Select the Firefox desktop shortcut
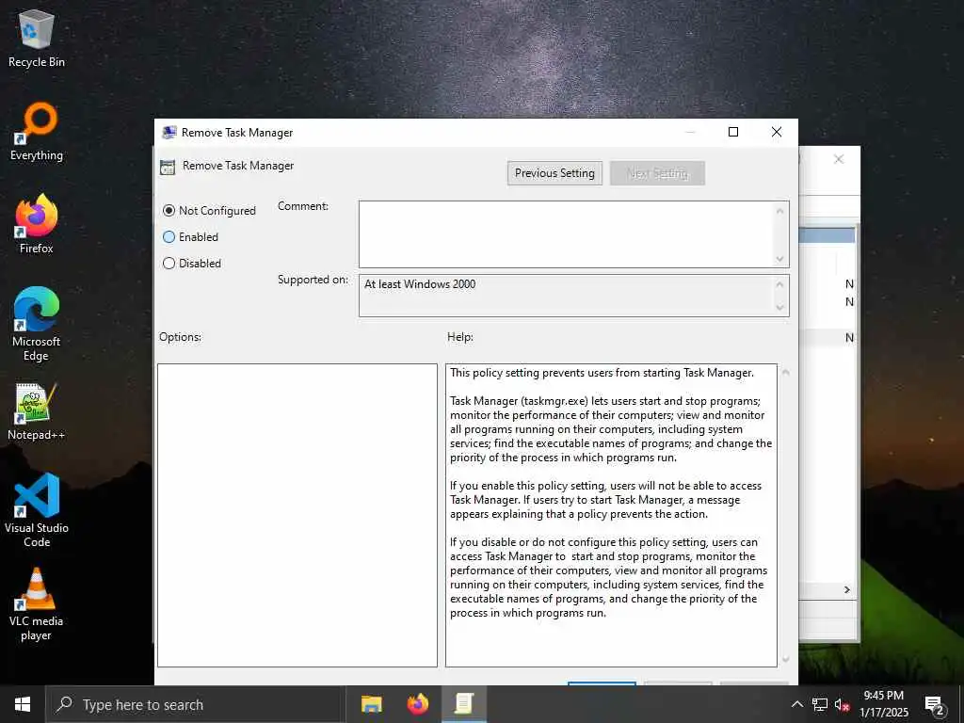Screen dimensions: 964x723 (x=37, y=224)
